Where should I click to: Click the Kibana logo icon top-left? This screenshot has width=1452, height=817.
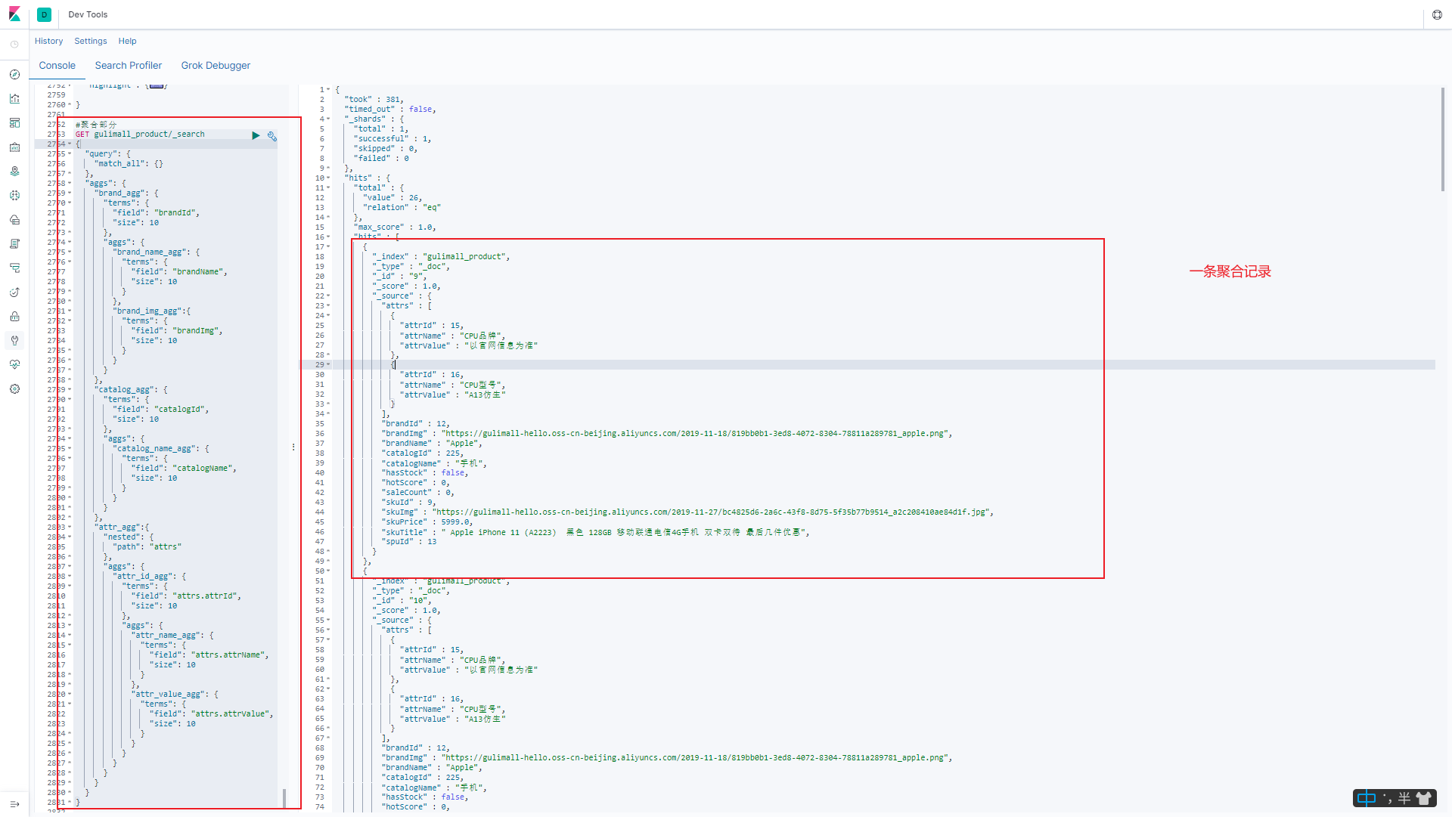(14, 13)
